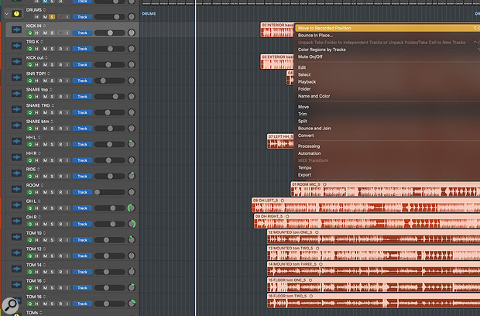Select the RIDE track icon
Image resolution: width=480 pixels, height=316 pixels.
click(x=16, y=173)
